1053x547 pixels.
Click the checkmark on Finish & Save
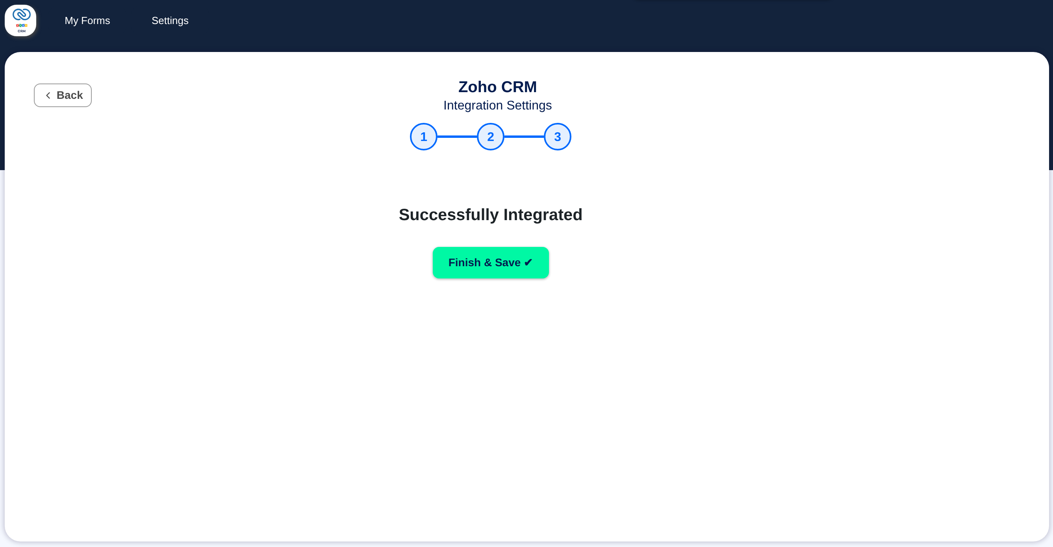click(x=528, y=262)
